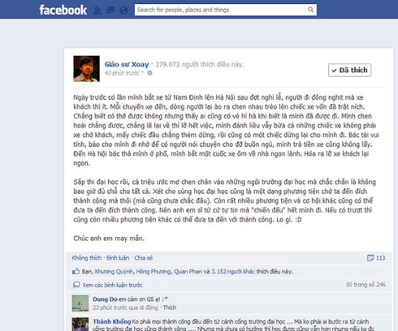The height and width of the screenshot is (331, 398).
Task: Click the search magnifier button
Action: 310,10
